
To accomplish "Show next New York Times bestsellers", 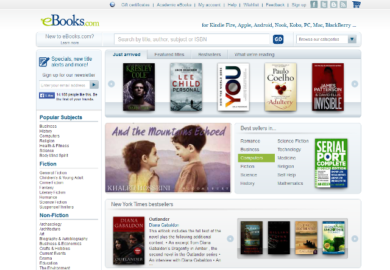I will click(x=355, y=239).
